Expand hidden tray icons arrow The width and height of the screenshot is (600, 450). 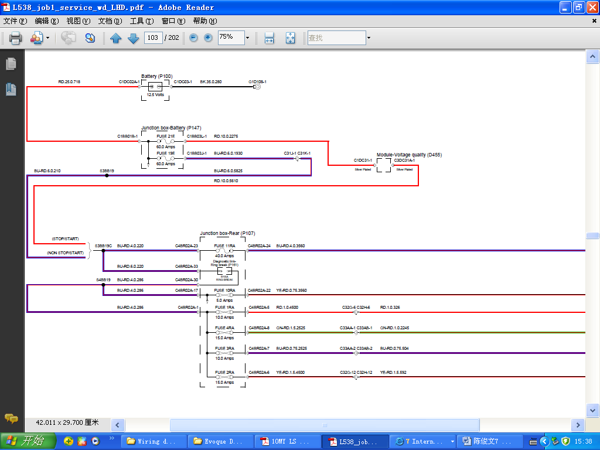[544, 441]
